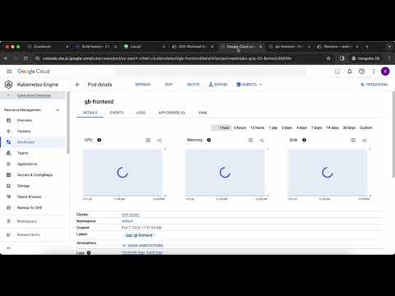The height and width of the screenshot is (296, 395).
Task: Click the Refresh button
Action: pos(142,85)
